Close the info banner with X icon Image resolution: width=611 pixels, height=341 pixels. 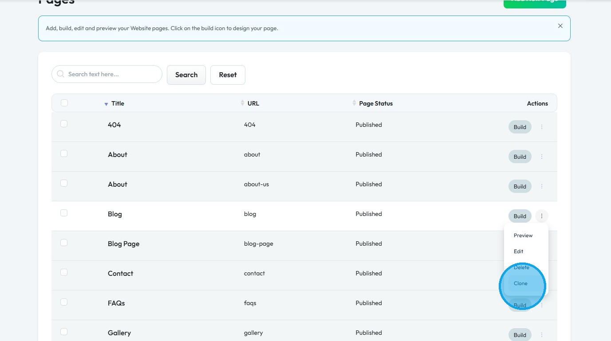tap(560, 26)
